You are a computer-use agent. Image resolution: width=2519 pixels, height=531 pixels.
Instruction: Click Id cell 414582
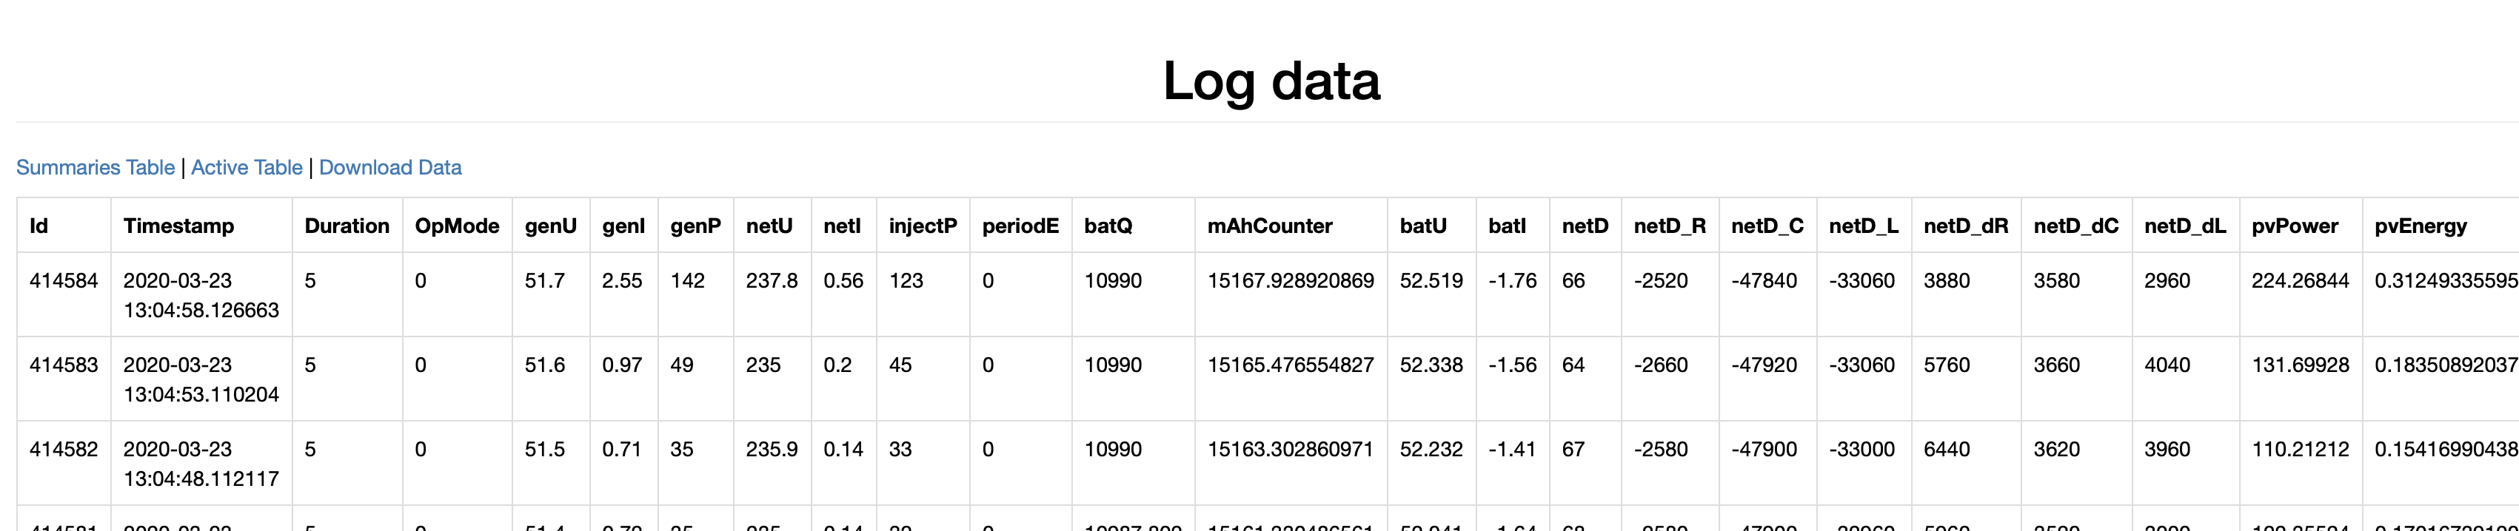click(x=64, y=449)
